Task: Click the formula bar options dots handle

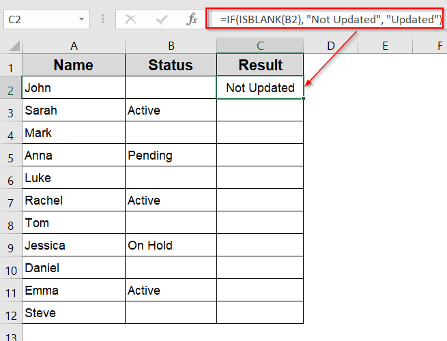Action: 102,19
